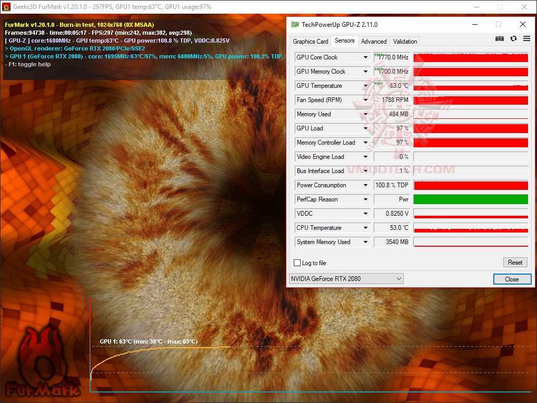Go to the Validation tab
This screenshot has width=537, height=403.
(405, 42)
